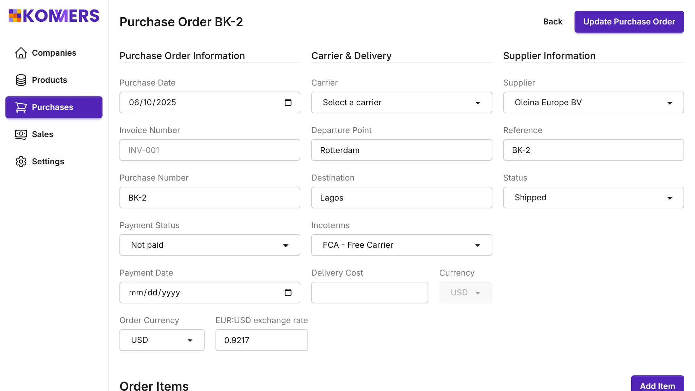
Task: Open Settings via the gear icon
Action: (x=21, y=162)
